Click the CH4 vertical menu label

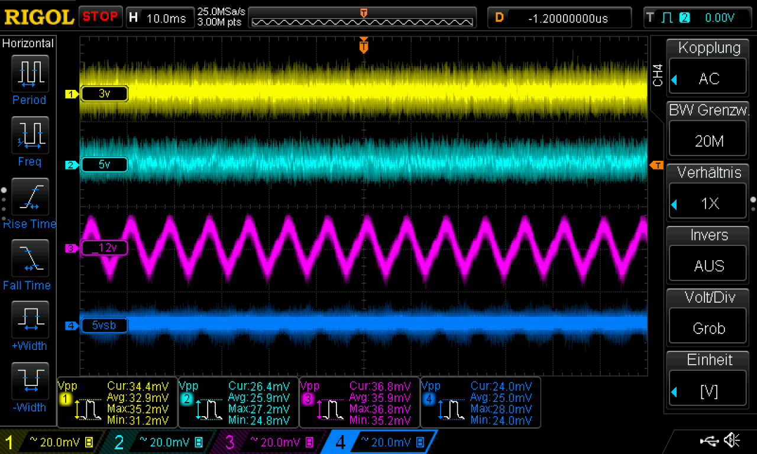coord(658,76)
